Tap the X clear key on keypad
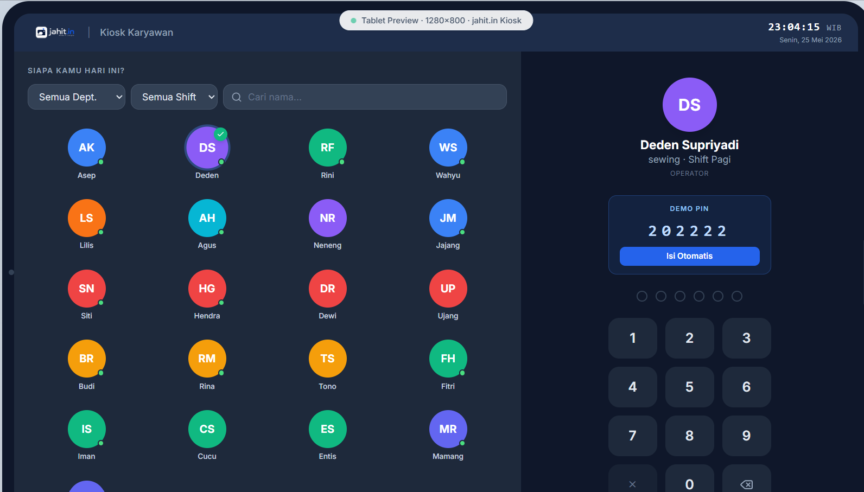 (633, 478)
